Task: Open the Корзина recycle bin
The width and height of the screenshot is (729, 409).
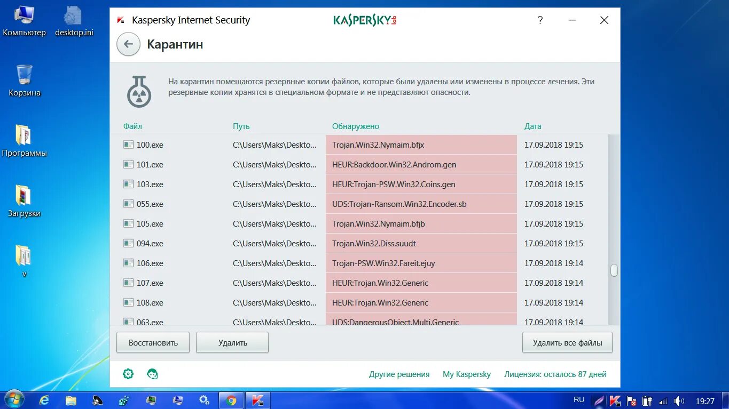Action: click(25, 81)
